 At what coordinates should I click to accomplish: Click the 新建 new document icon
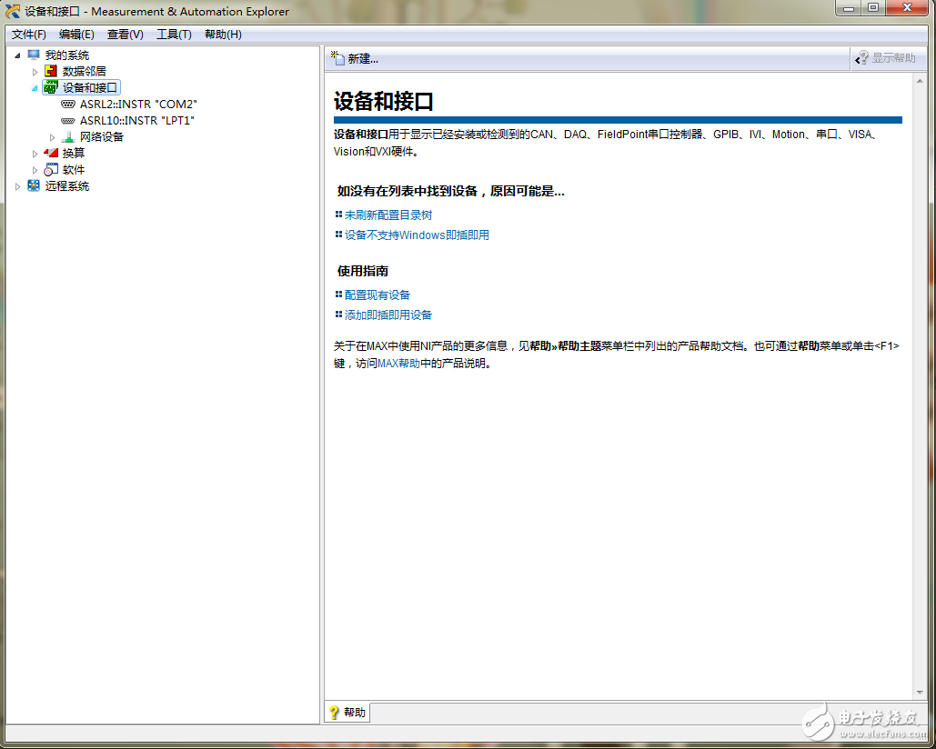click(337, 58)
